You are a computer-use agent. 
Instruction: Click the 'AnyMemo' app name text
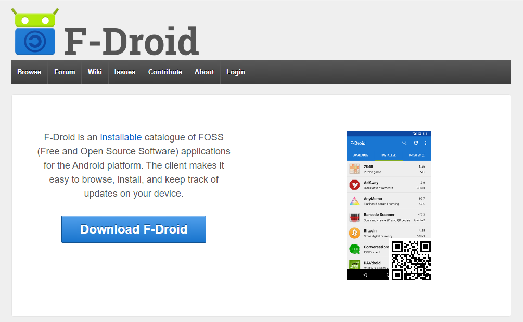tap(373, 199)
